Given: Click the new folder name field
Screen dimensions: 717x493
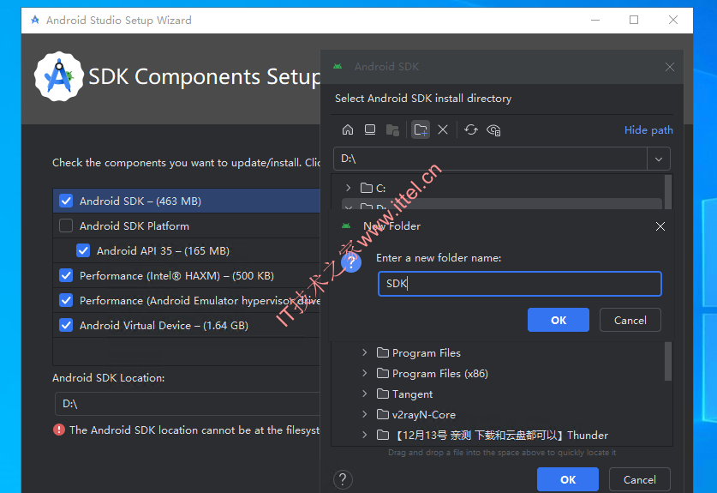Looking at the screenshot, I should point(520,284).
